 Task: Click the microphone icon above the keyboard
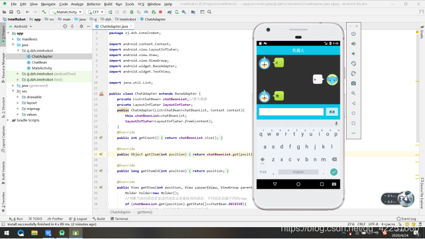point(336,123)
